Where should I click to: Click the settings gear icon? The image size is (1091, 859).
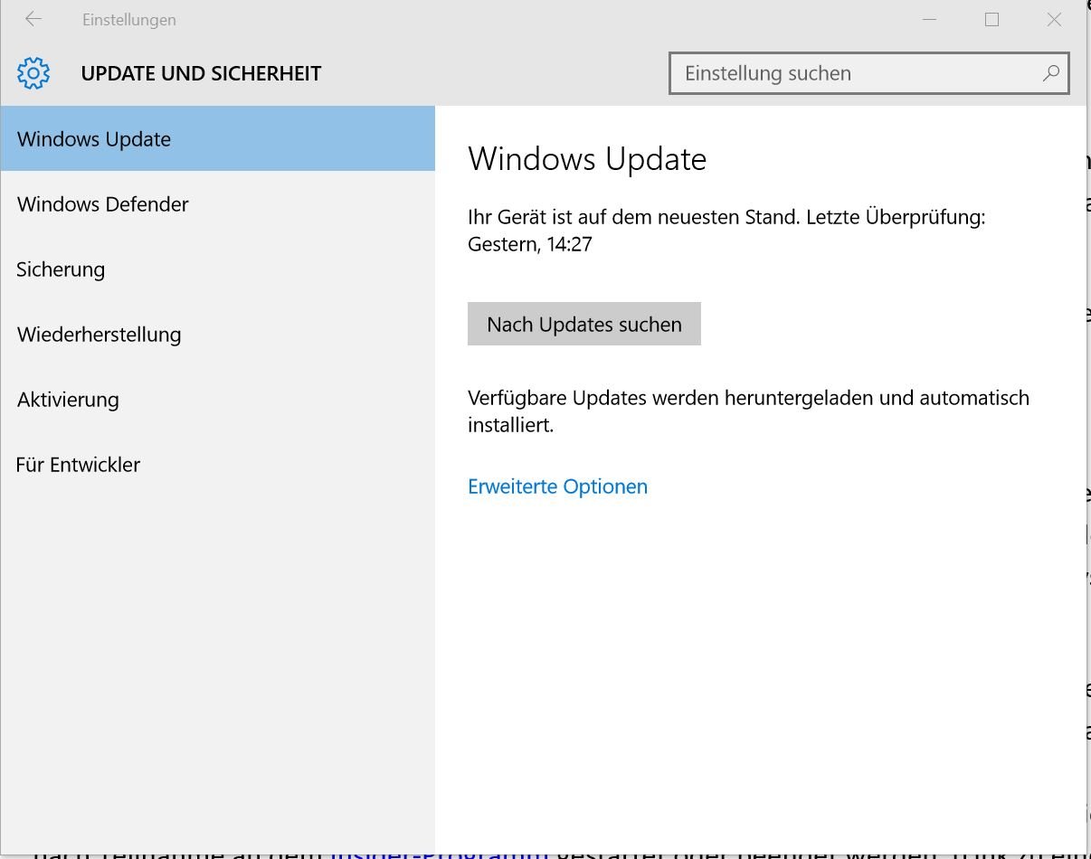click(33, 73)
